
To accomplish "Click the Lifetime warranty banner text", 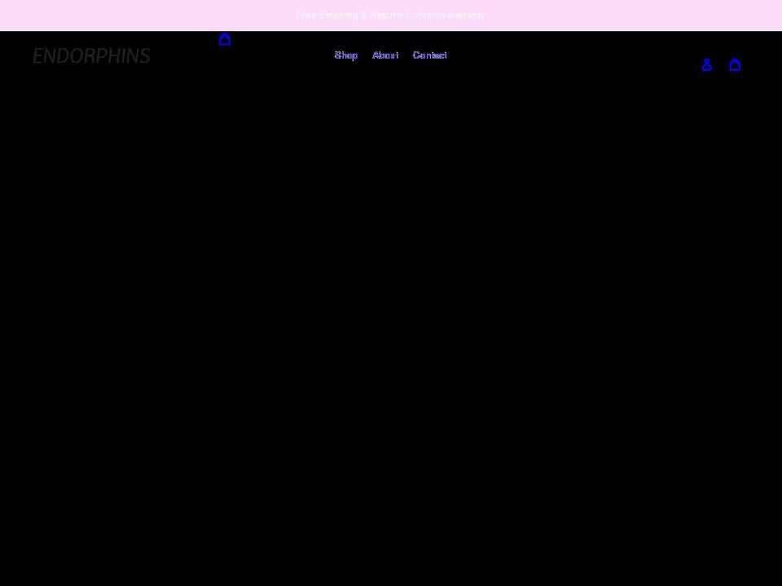I will [x=447, y=15].
